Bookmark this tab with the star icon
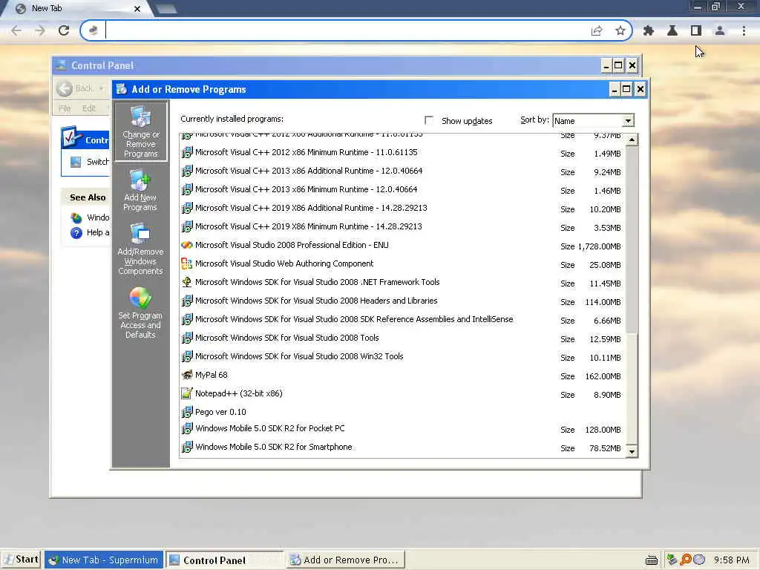 click(x=620, y=31)
